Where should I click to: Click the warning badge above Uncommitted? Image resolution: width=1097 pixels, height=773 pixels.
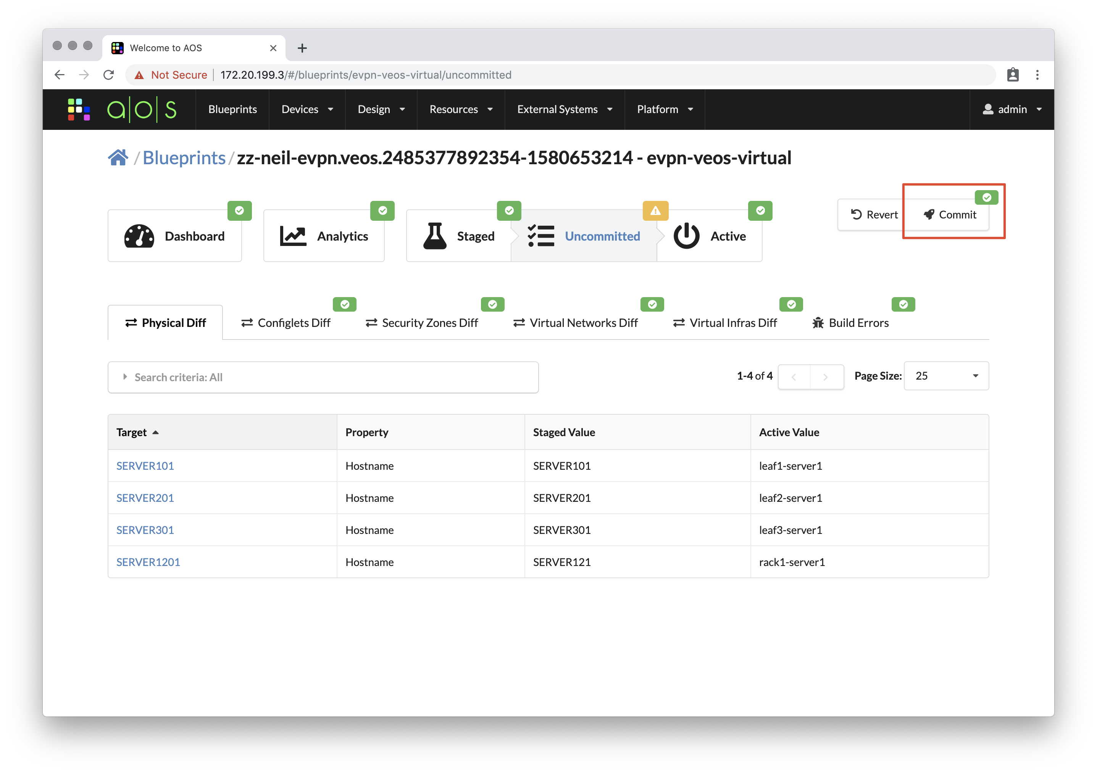click(655, 210)
